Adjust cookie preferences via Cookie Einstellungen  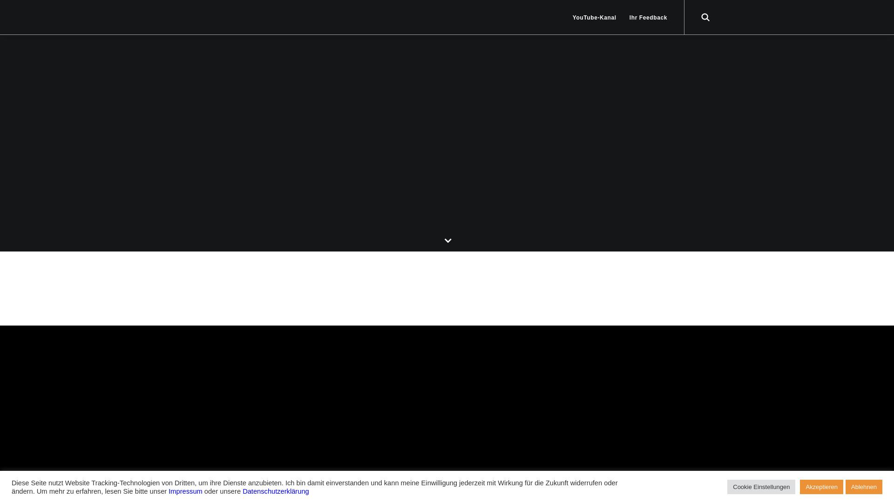pyautogui.click(x=761, y=487)
